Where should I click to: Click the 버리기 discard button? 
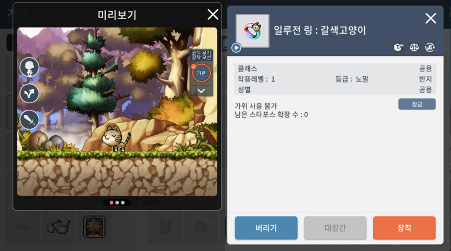point(266,228)
